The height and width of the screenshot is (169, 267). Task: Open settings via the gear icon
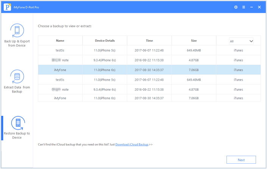tap(236, 7)
